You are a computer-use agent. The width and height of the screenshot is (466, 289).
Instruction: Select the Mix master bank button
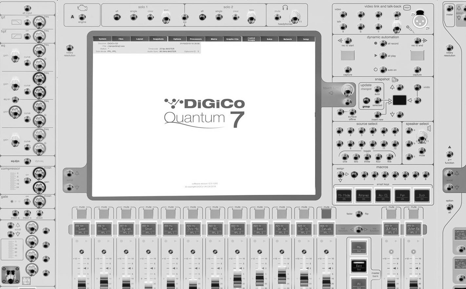[359, 248]
